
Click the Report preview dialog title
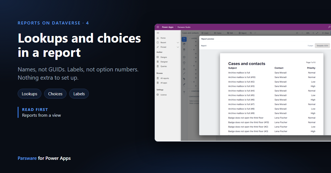pos(208,39)
